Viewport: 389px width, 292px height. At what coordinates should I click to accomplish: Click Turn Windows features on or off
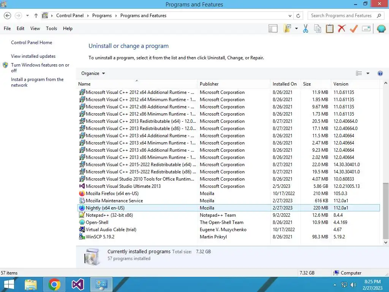[40, 68]
